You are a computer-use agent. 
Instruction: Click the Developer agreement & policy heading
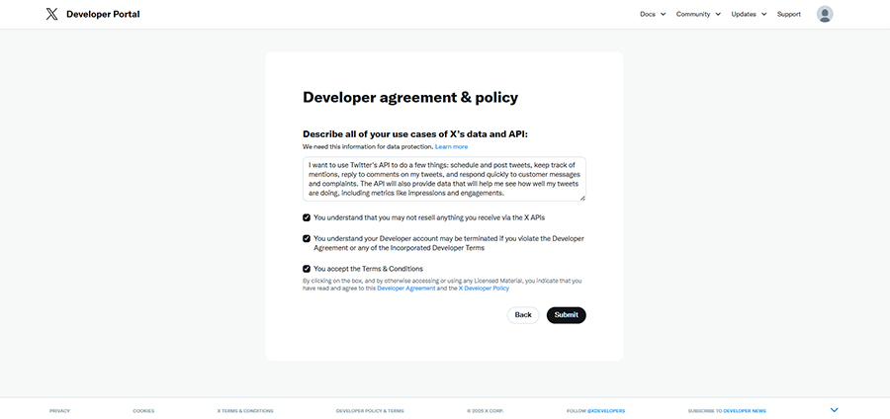click(x=410, y=98)
